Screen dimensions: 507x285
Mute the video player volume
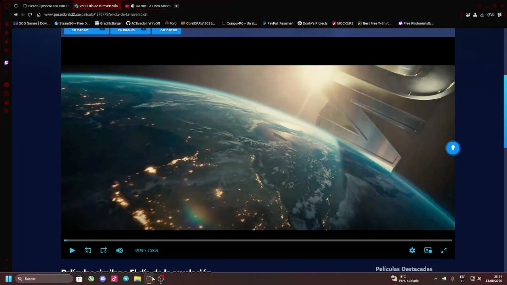119,250
